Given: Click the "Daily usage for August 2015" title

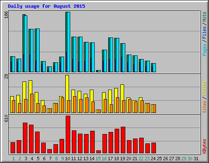Looking at the screenshot, I should pos(47,6).
